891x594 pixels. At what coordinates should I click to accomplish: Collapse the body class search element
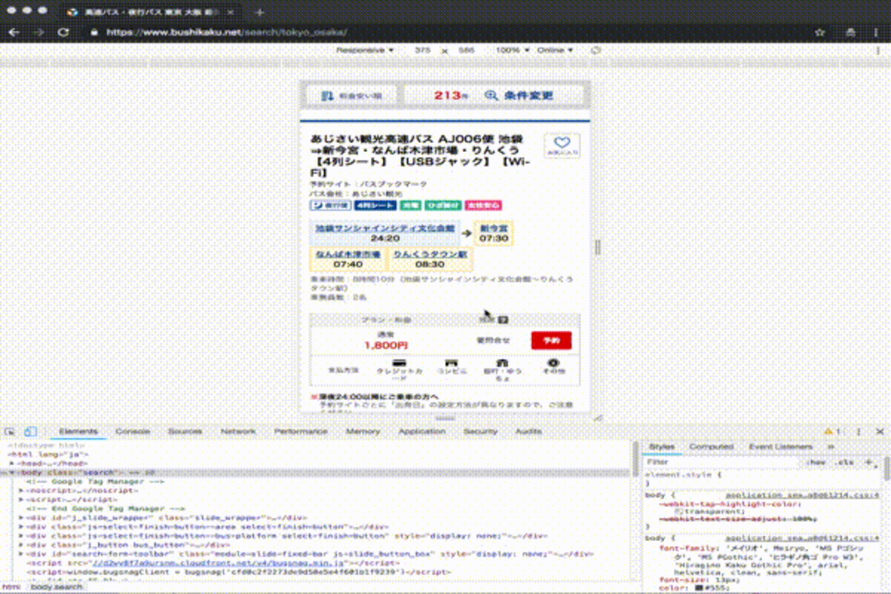pos(12,473)
